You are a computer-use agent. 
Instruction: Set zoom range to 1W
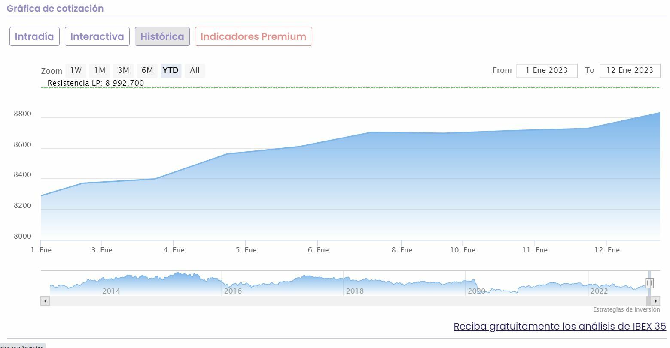[x=76, y=70]
